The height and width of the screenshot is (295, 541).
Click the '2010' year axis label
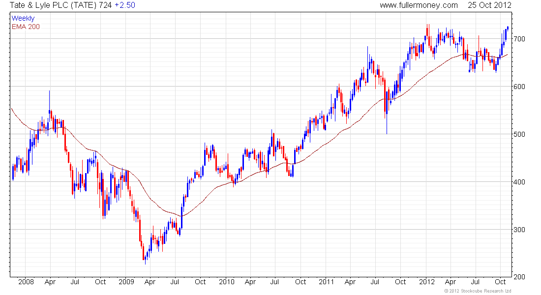[x=227, y=282]
